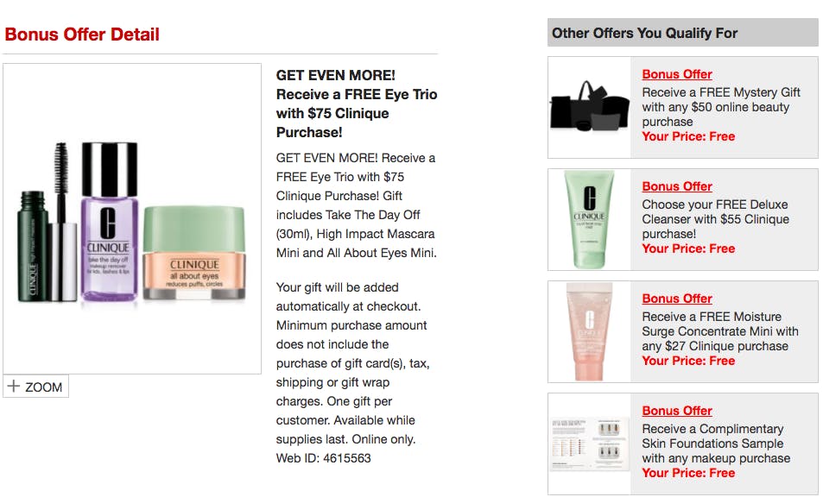
Task: Click the plus icon beside ZOOM
Action: pyautogui.click(x=14, y=387)
